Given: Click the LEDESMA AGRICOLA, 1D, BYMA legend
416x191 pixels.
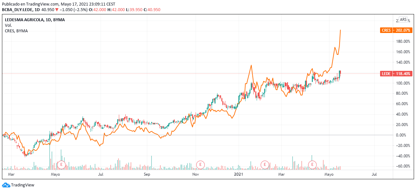Looking at the screenshot, I should coord(35,20).
